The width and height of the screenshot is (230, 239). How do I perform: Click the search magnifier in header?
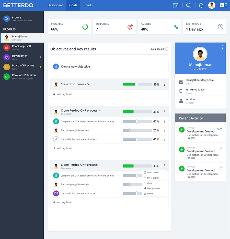click(189, 5)
